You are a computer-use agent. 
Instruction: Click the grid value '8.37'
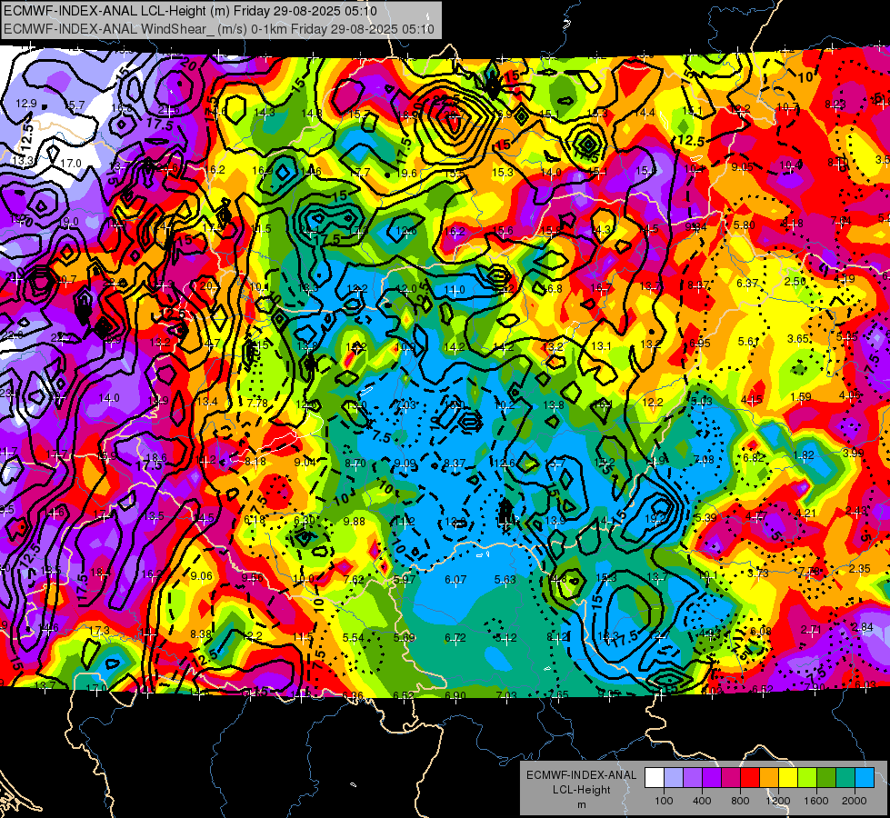point(455,464)
